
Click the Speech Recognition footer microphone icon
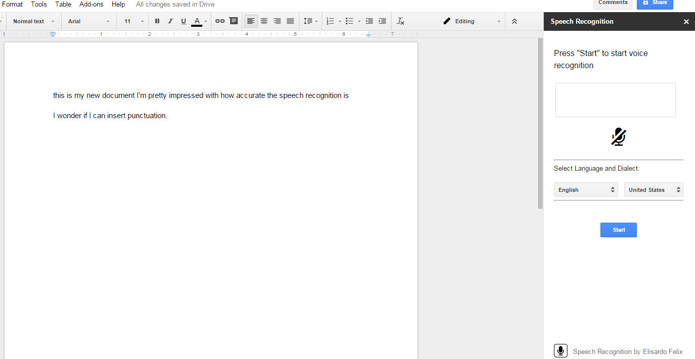[x=560, y=351]
